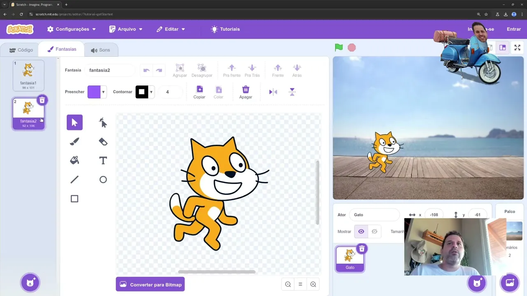Delete costume fantasia2
This screenshot has width=527, height=296.
tap(42, 100)
